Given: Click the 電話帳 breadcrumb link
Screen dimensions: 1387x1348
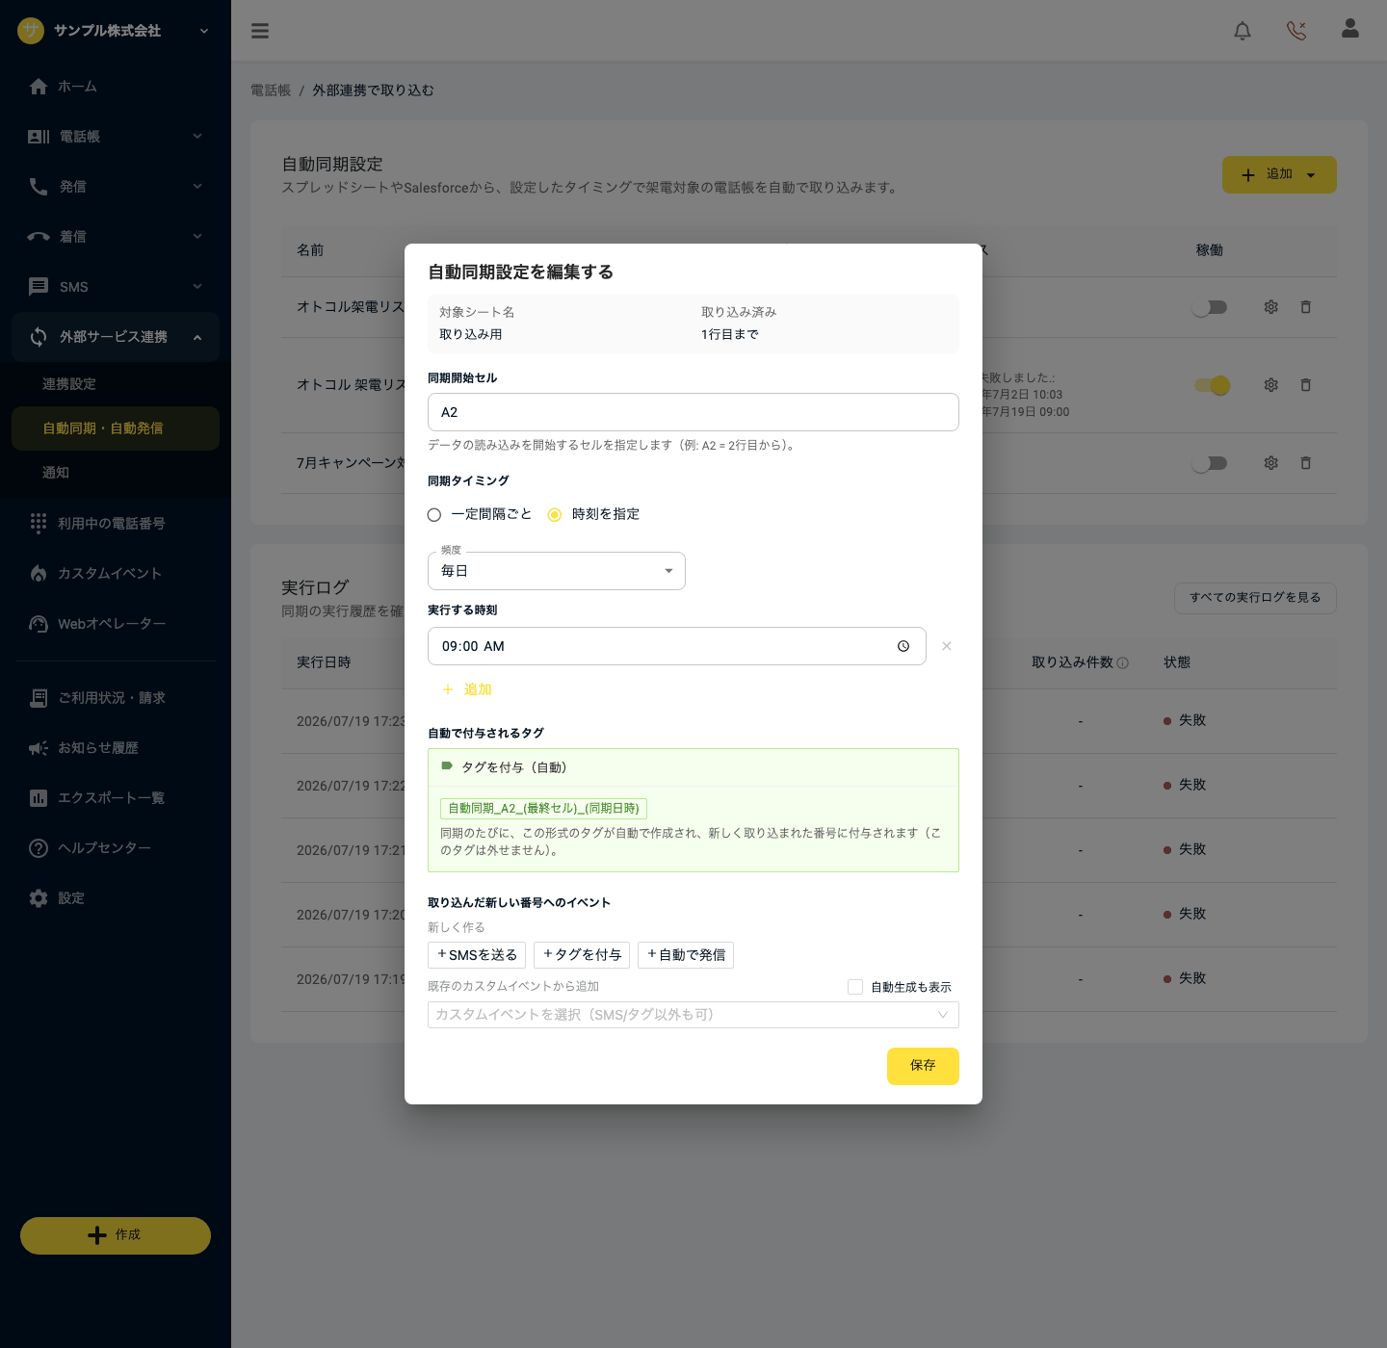Looking at the screenshot, I should click(x=271, y=91).
